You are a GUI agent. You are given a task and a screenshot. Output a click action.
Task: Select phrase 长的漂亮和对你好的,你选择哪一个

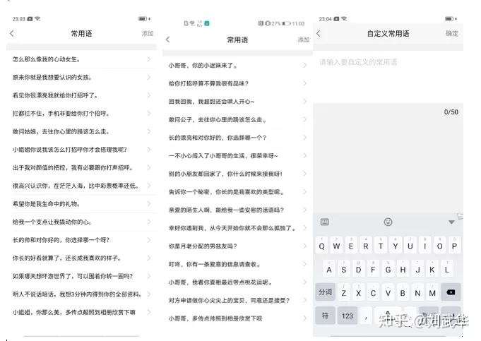[218, 138]
